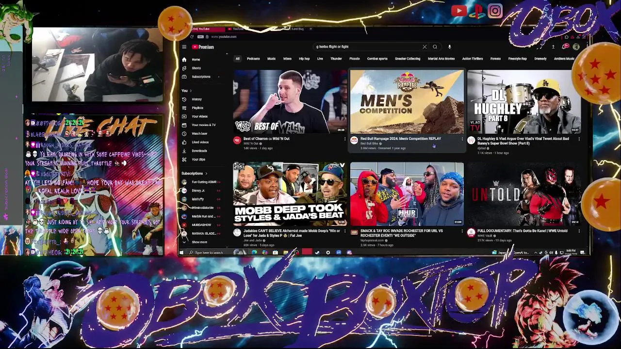
Task: Open options for DL Hughley video
Action: [x=579, y=139]
